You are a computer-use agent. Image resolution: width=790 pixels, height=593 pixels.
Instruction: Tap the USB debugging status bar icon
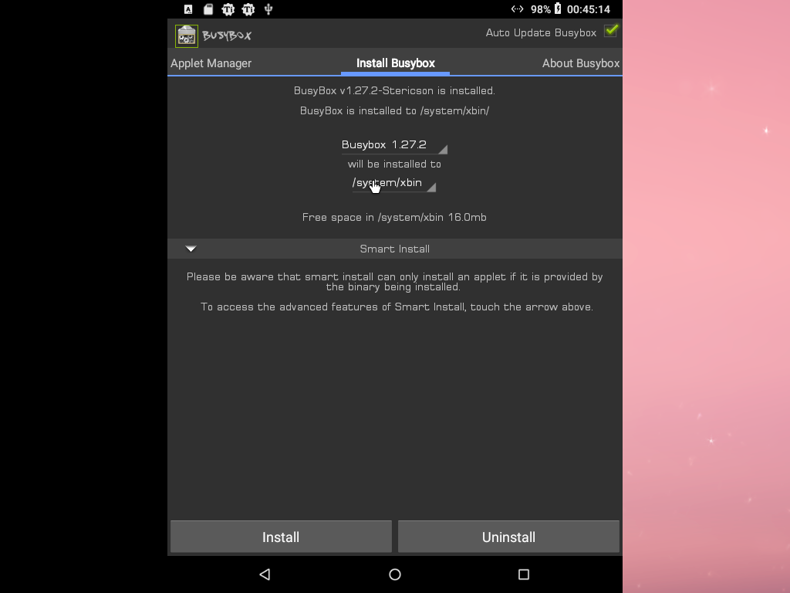point(268,9)
